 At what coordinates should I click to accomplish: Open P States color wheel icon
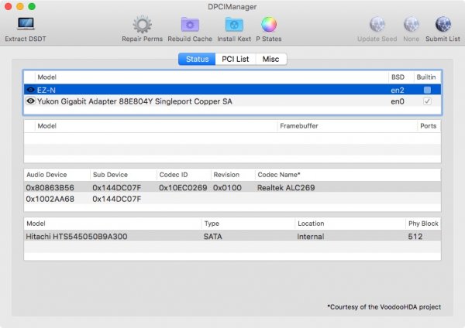click(269, 24)
